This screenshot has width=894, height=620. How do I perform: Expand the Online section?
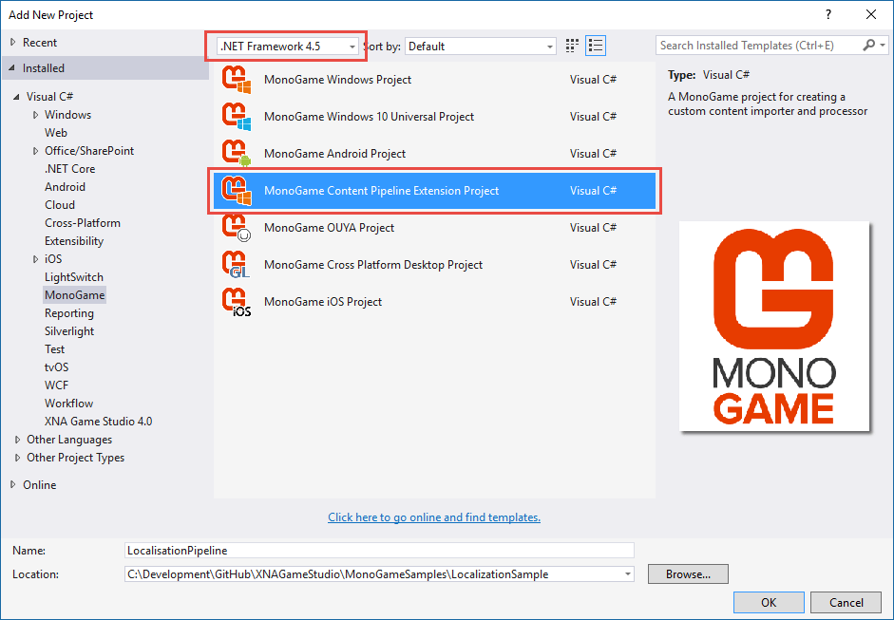13,485
